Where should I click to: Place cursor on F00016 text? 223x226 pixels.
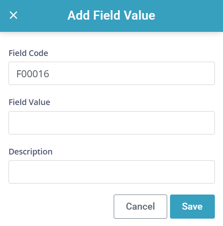(33, 74)
